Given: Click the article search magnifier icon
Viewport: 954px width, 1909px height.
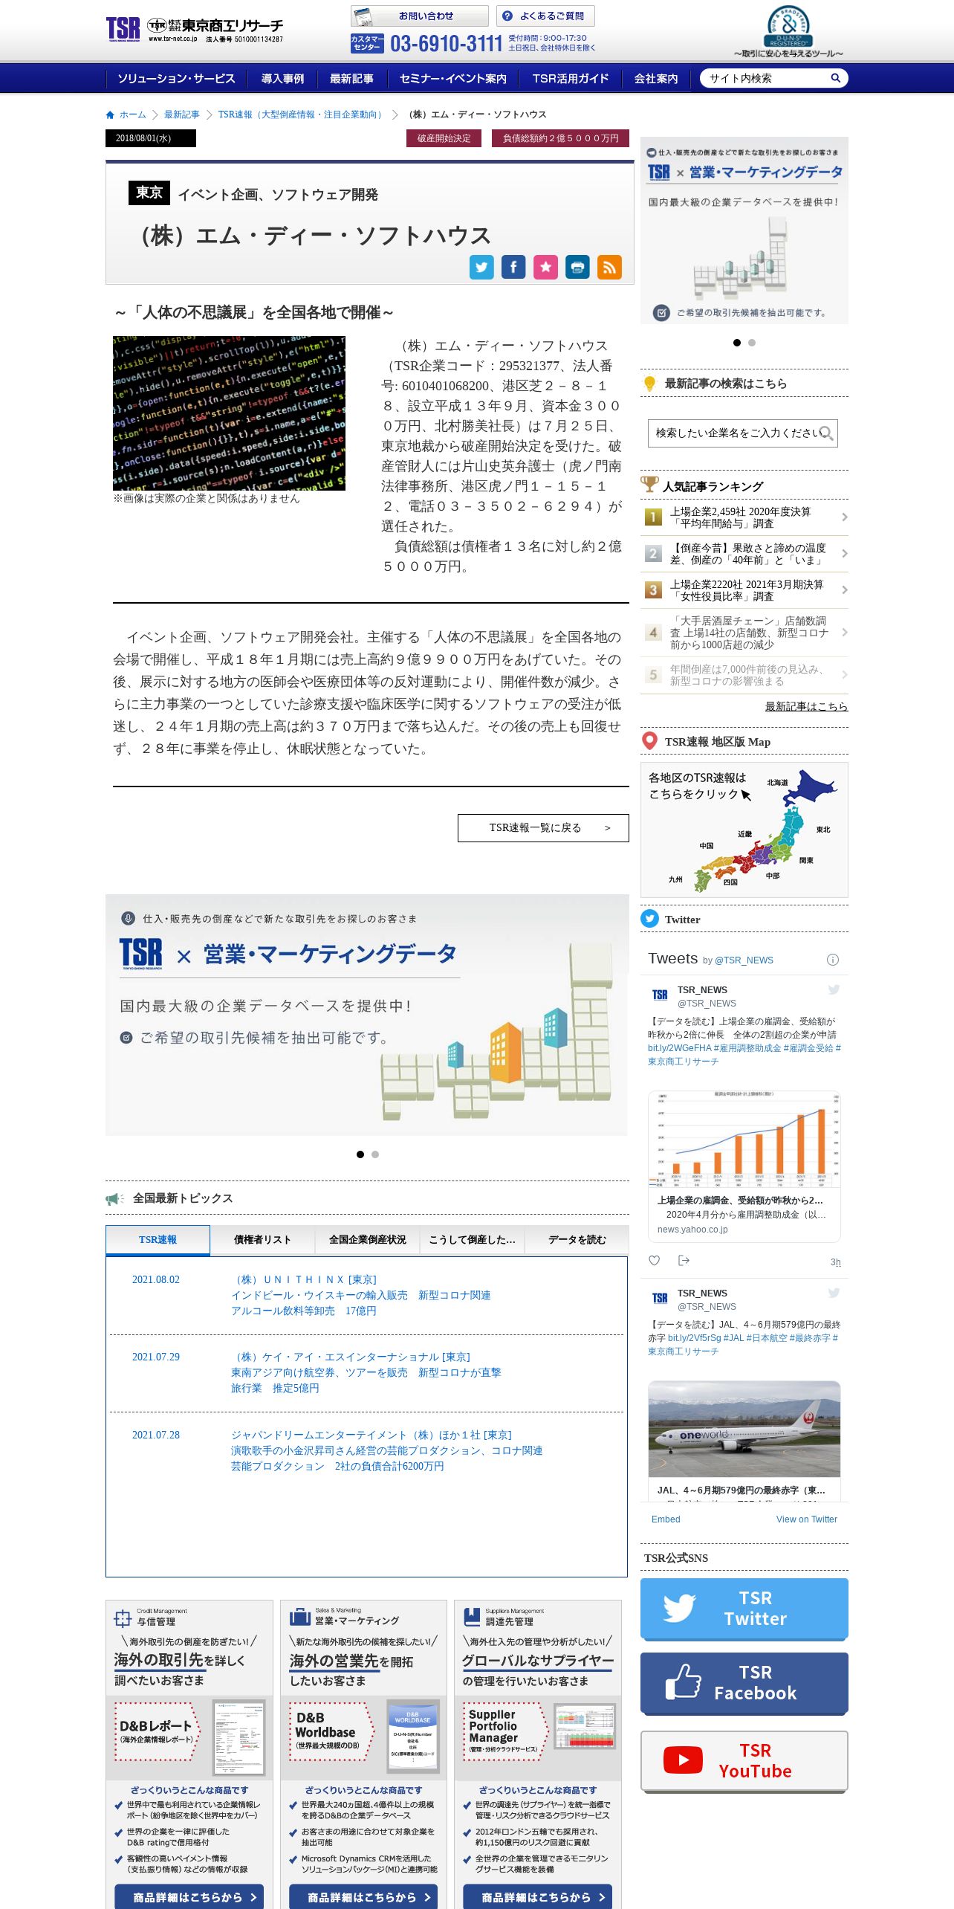Looking at the screenshot, I should click(x=826, y=433).
